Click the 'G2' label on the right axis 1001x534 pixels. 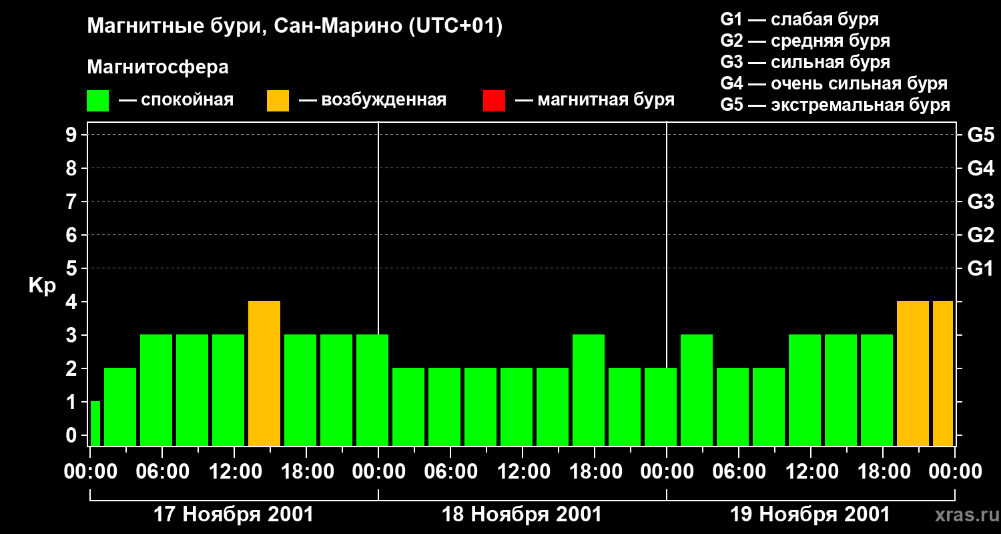pos(980,235)
